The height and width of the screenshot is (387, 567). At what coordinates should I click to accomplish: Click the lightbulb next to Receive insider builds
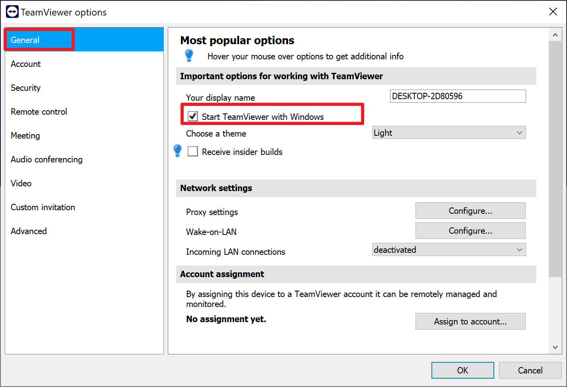coord(178,151)
